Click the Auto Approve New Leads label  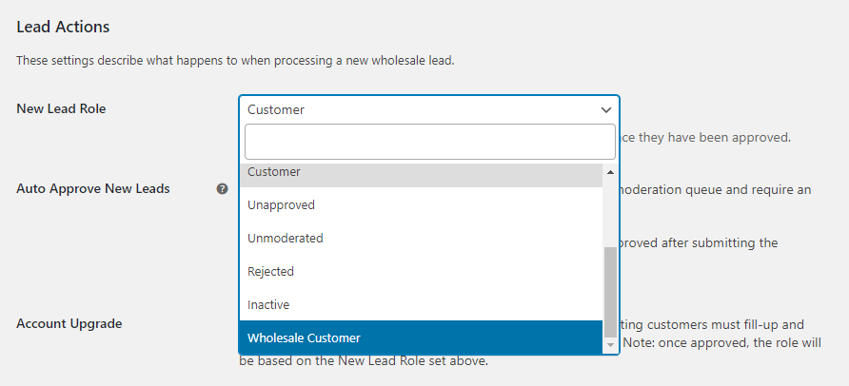point(93,189)
